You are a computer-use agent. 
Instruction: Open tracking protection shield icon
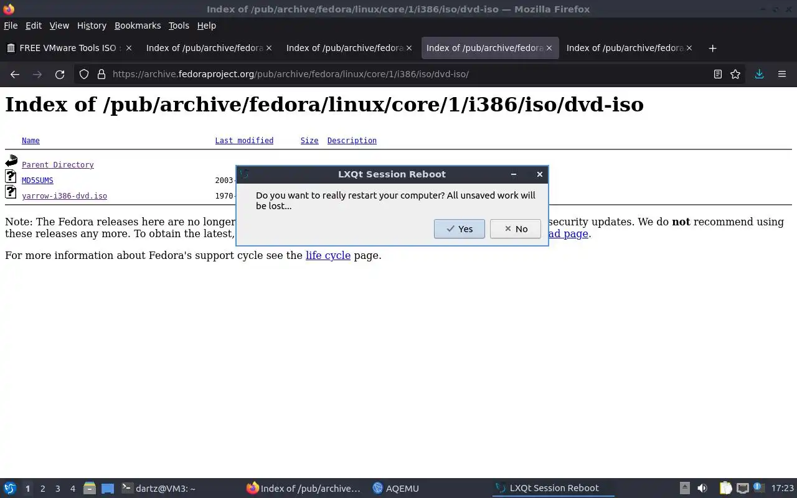pyautogui.click(x=84, y=74)
